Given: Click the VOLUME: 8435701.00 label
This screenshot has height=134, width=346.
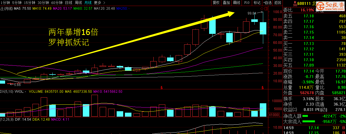Looking at the screenshot, I should (x=46, y=92).
